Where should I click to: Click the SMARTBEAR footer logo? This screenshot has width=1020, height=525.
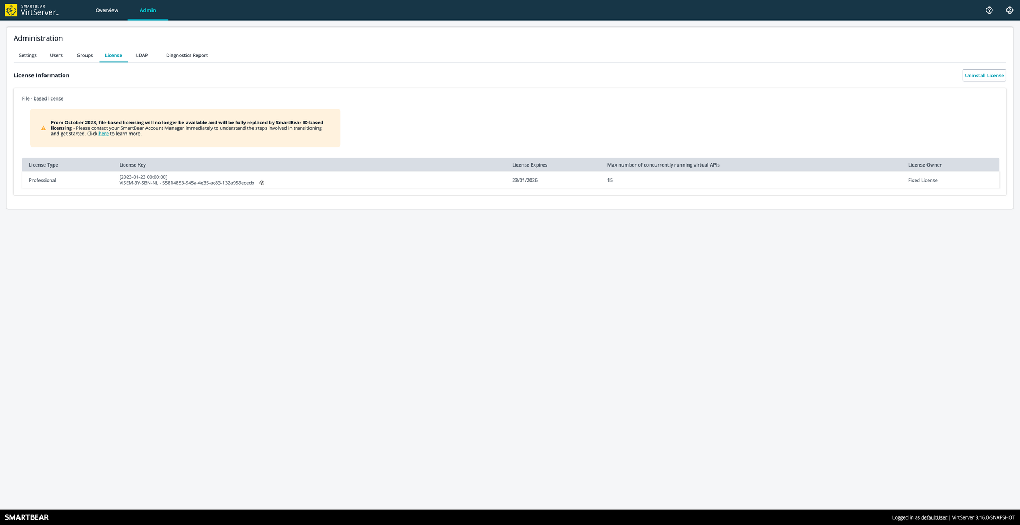(x=27, y=517)
